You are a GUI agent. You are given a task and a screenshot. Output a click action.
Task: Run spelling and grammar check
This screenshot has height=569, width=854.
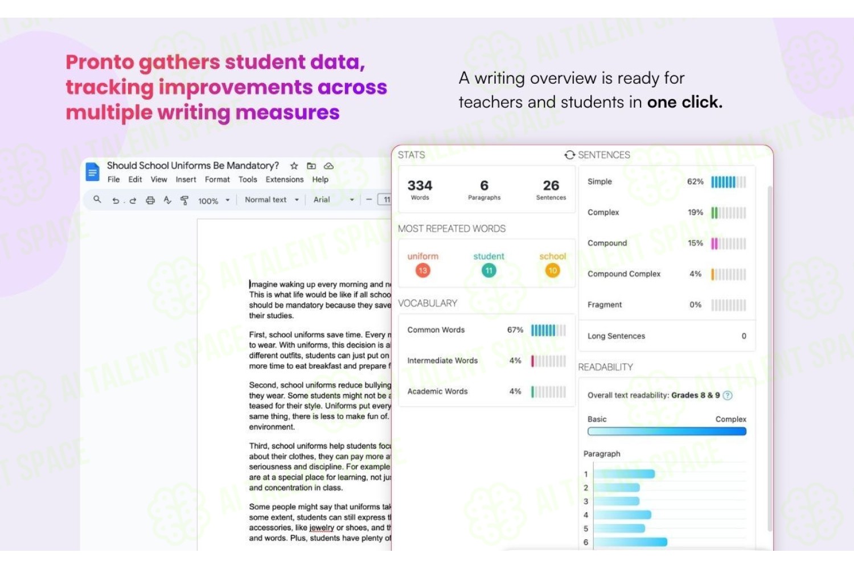(x=167, y=200)
